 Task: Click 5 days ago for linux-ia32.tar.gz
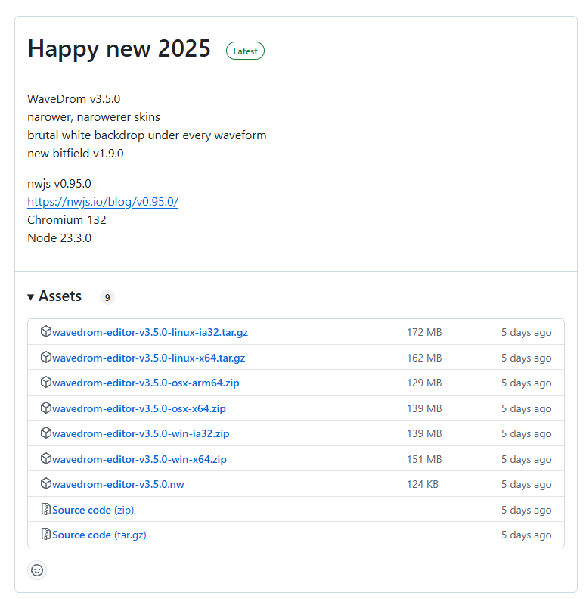point(526,332)
